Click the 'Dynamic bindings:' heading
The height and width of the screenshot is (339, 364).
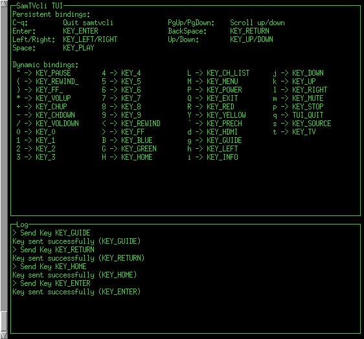point(45,65)
